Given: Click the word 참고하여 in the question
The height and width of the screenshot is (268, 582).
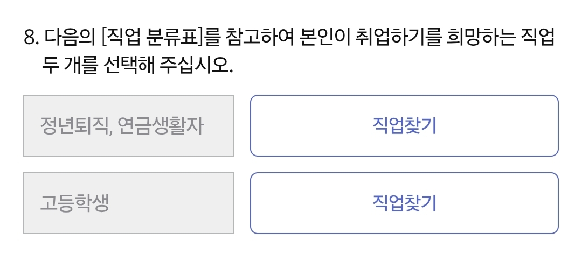Looking at the screenshot, I should pos(253,38).
